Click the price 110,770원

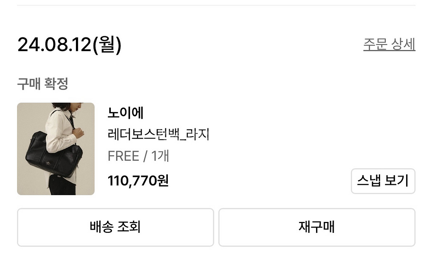[138, 180]
